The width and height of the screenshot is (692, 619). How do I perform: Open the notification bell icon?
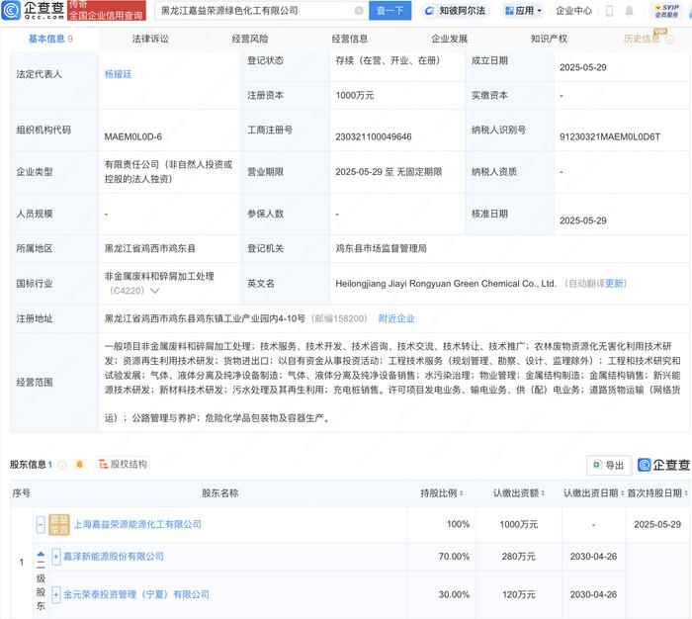[629, 11]
